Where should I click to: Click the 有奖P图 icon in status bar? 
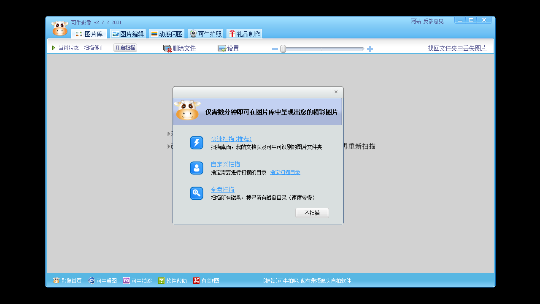(196, 280)
